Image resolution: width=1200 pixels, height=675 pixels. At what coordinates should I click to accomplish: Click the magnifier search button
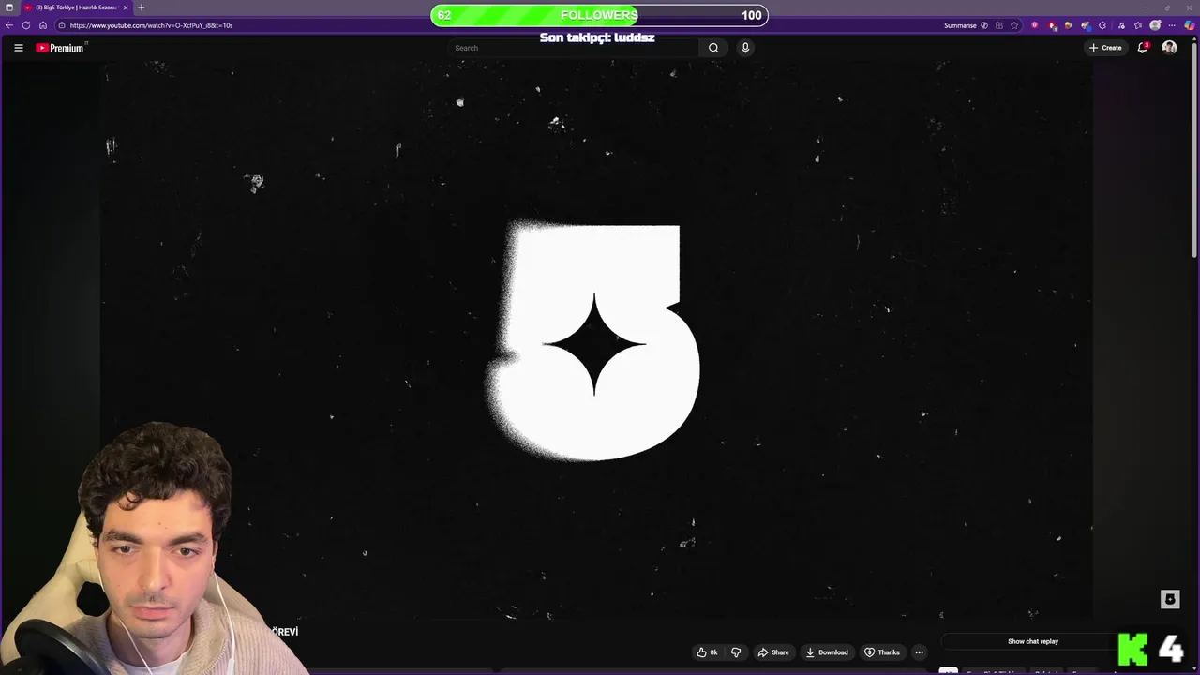713,48
